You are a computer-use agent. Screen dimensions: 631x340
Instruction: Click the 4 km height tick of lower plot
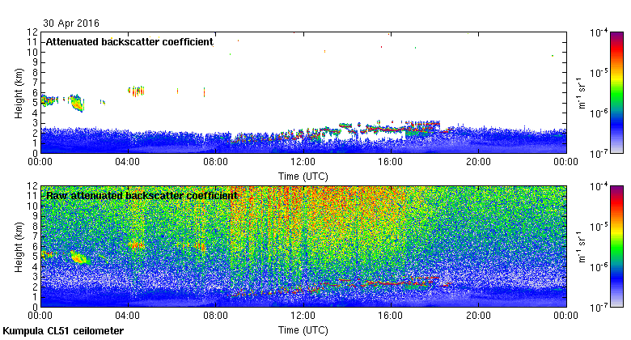click(35, 266)
